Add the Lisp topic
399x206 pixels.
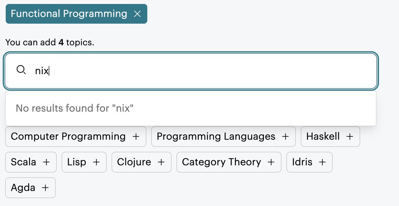point(84,162)
